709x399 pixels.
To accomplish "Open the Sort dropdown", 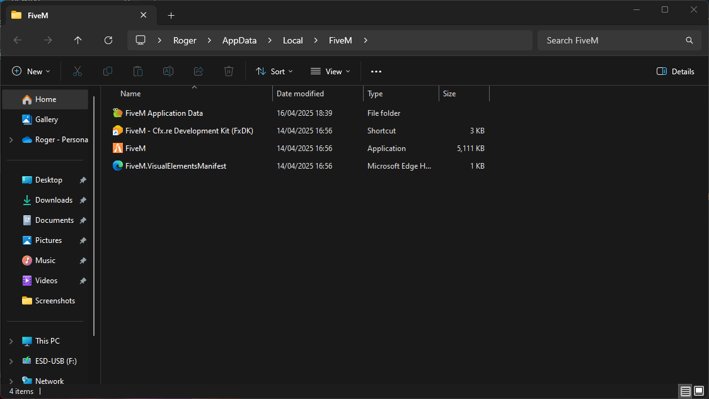I will [275, 71].
